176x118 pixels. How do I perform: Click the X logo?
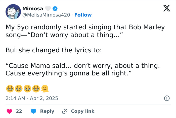(165, 9)
